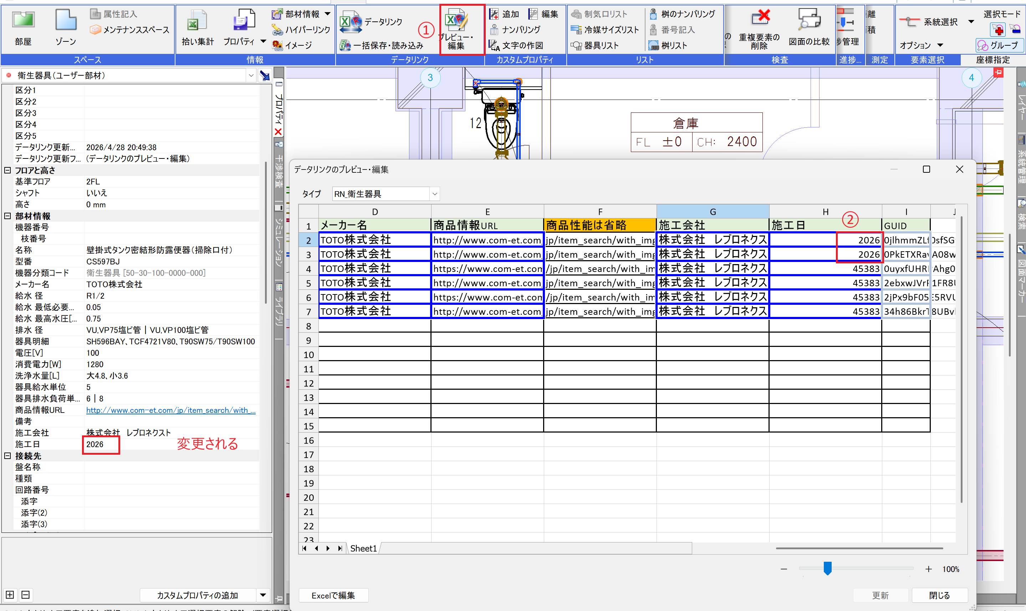The height and width of the screenshot is (611, 1026).
Task: Open the 商品情報URL hyperlink
Action: pyautogui.click(x=170, y=410)
